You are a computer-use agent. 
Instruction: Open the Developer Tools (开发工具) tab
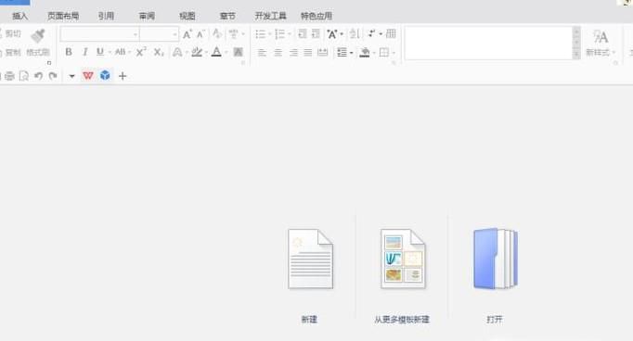270,16
